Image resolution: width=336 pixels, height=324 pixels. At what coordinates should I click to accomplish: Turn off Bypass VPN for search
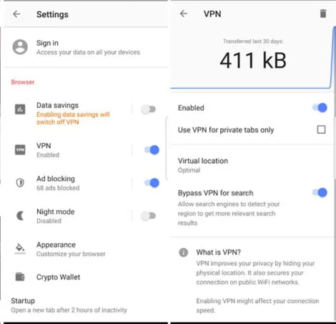click(x=320, y=192)
